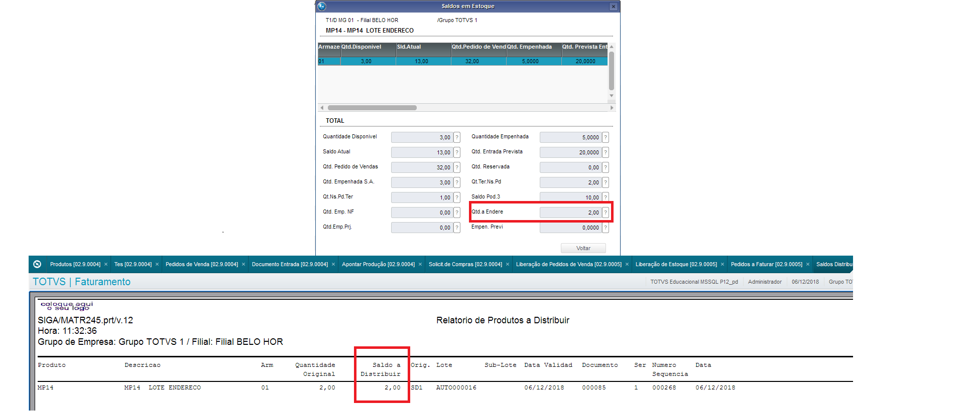The height and width of the screenshot is (411, 964).
Task: Click help icon beside Qtd. Reservada field
Action: coord(606,167)
